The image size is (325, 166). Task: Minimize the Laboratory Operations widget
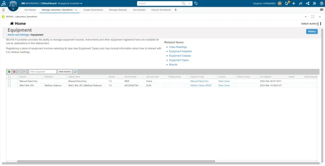[x=306, y=16]
